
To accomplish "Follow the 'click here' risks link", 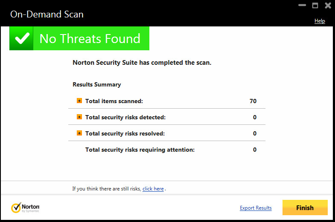I will pyautogui.click(x=153, y=189).
